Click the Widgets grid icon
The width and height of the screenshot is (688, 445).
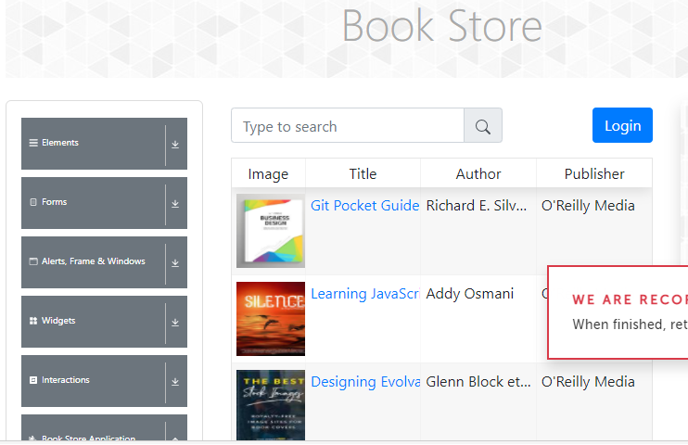tap(33, 321)
